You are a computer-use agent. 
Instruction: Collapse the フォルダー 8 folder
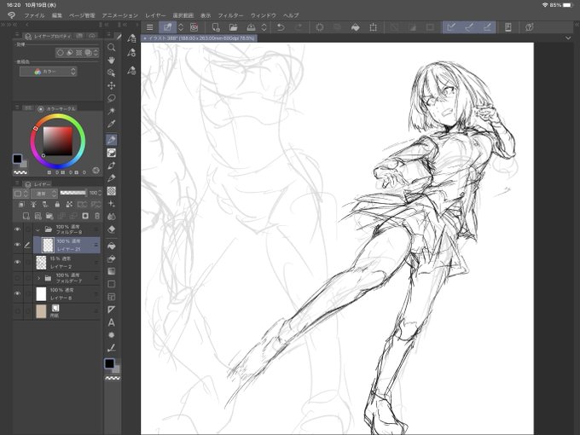(x=38, y=229)
